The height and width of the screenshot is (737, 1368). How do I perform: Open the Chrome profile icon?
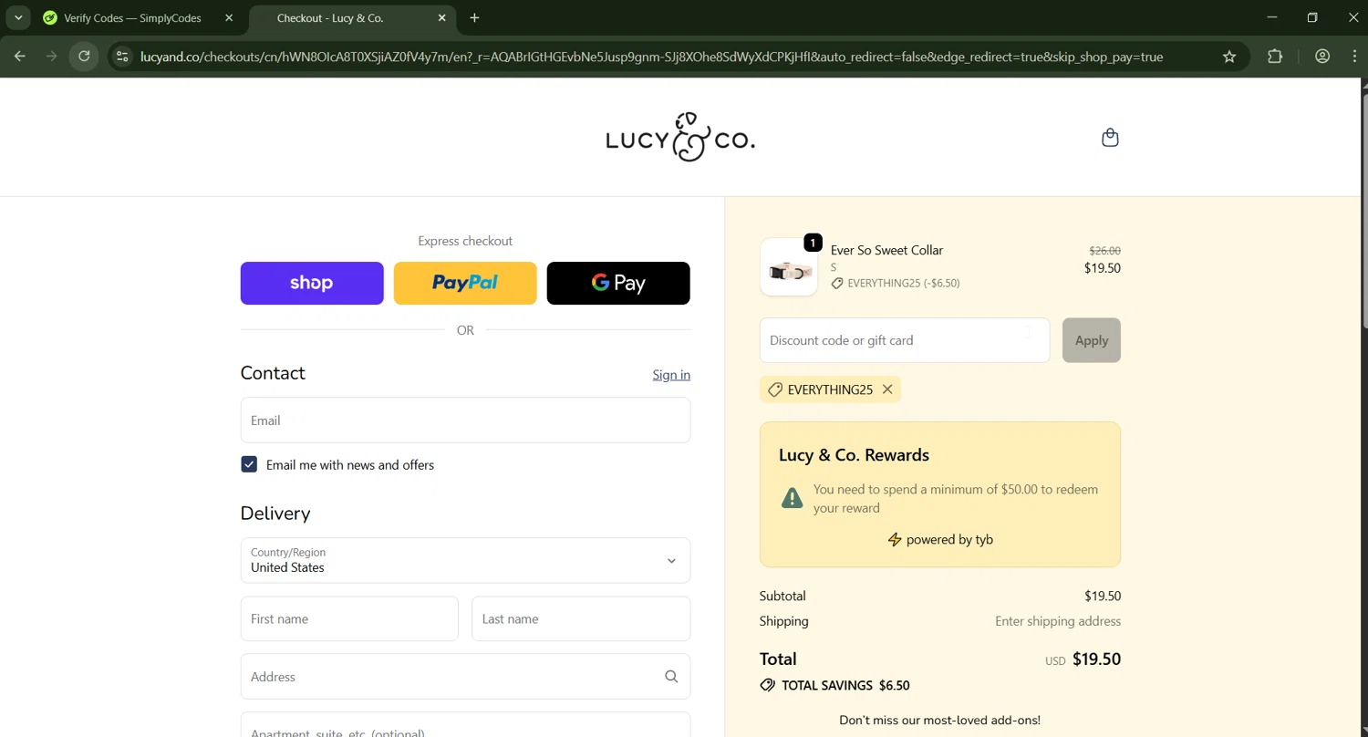pyautogui.click(x=1322, y=57)
